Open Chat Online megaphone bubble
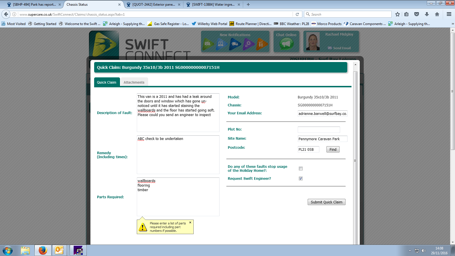 [x=286, y=44]
